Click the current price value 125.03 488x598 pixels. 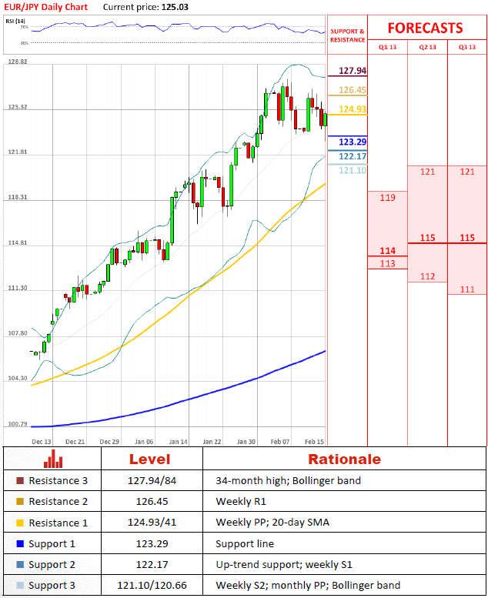point(175,7)
